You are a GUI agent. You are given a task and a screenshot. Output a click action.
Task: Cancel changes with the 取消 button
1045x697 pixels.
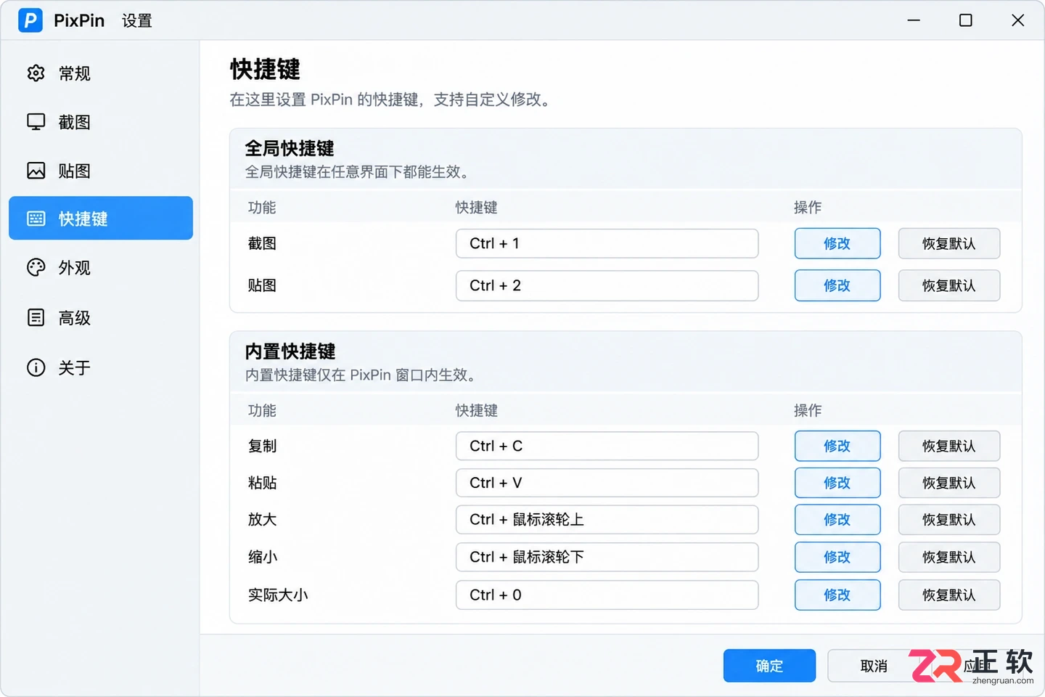(x=874, y=666)
